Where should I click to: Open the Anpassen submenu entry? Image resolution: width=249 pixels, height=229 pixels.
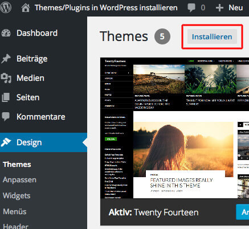point(19,180)
